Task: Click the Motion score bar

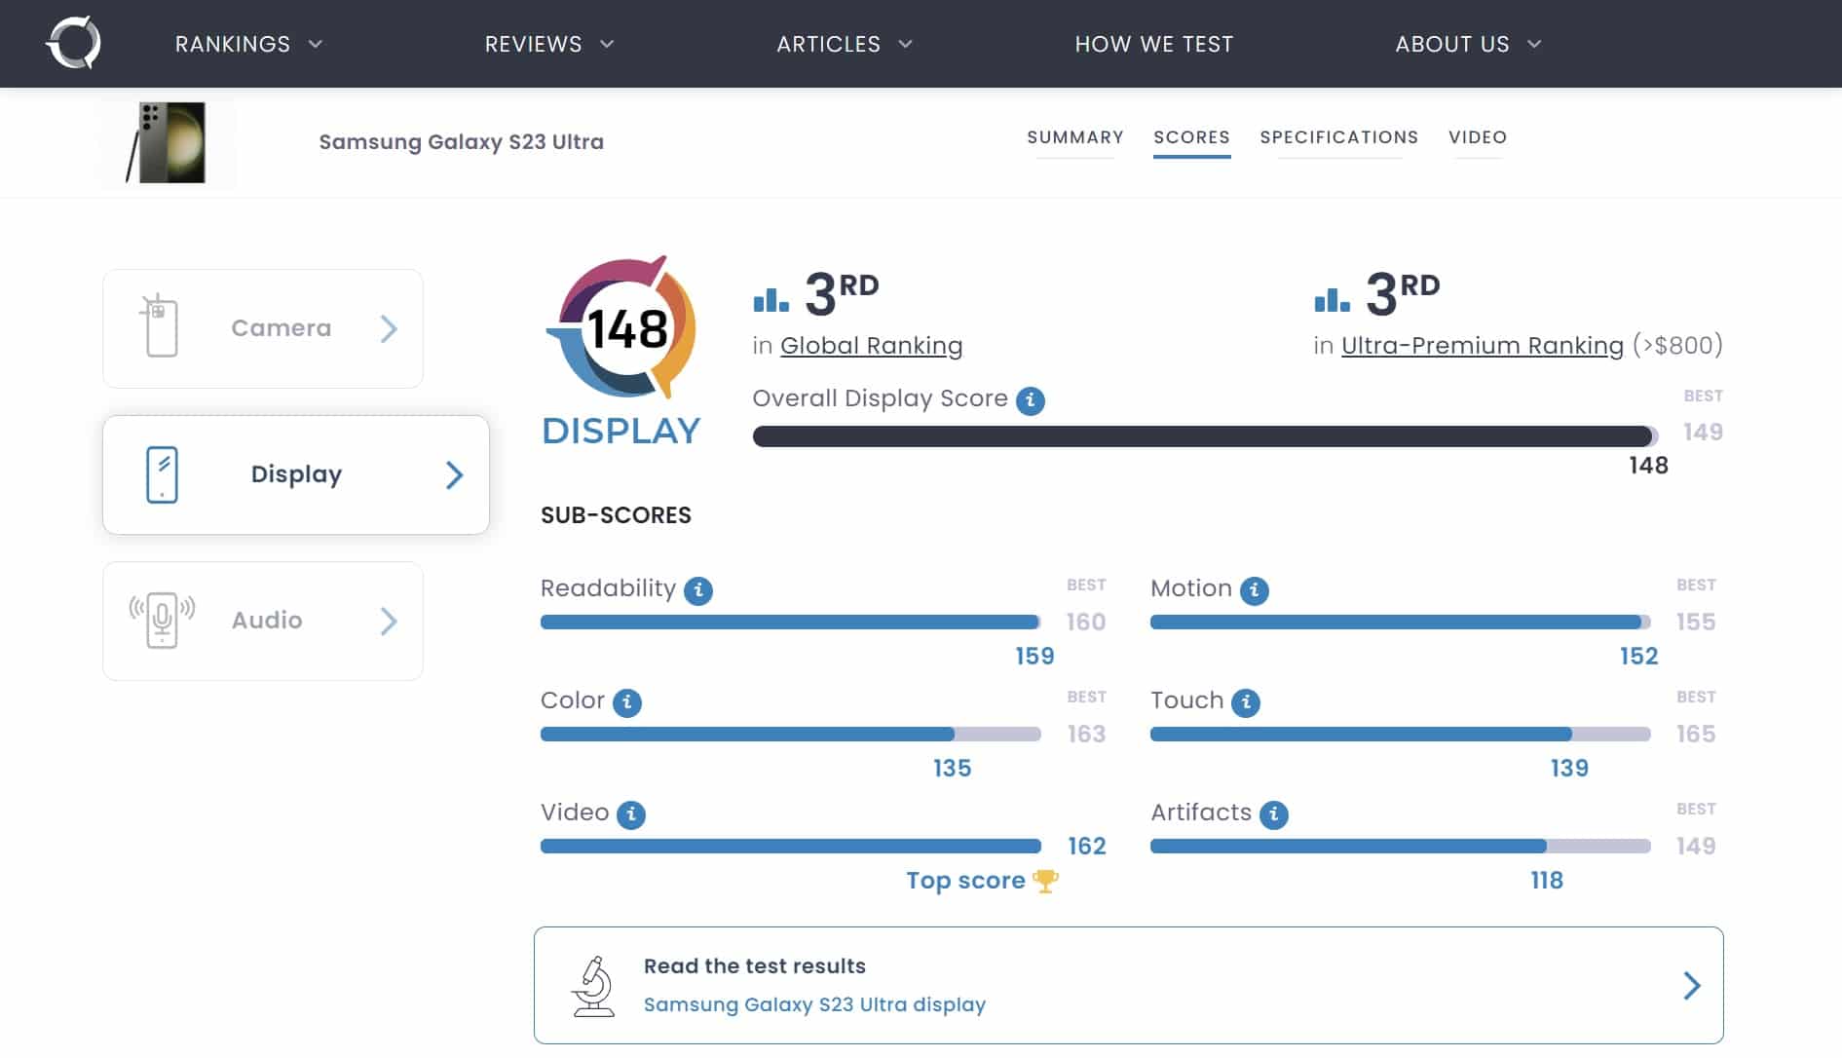Action: (x=1400, y=623)
